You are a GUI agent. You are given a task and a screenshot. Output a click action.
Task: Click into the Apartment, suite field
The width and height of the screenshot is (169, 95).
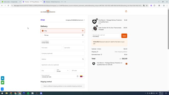click(x=63, y=65)
